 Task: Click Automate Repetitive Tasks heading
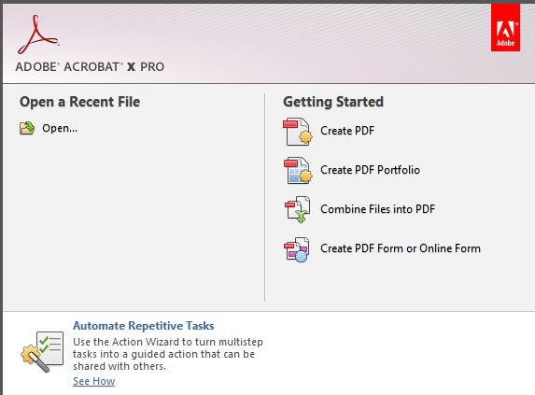[x=144, y=326]
